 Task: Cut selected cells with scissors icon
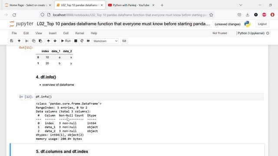(x=27, y=41)
